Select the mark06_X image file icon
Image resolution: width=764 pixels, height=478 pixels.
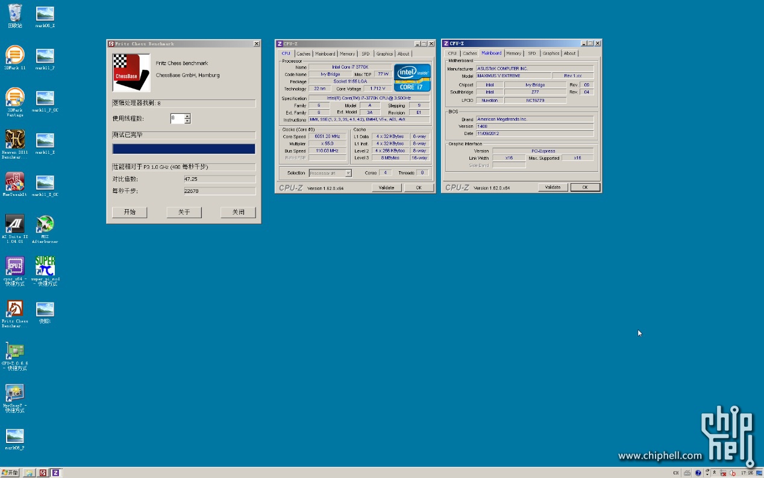tap(45, 17)
